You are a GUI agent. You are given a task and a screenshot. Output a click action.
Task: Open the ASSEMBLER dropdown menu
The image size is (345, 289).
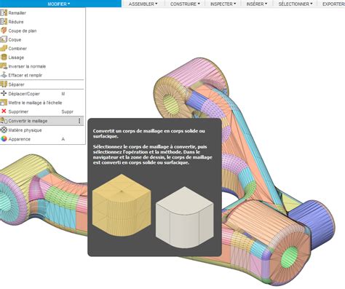143,4
